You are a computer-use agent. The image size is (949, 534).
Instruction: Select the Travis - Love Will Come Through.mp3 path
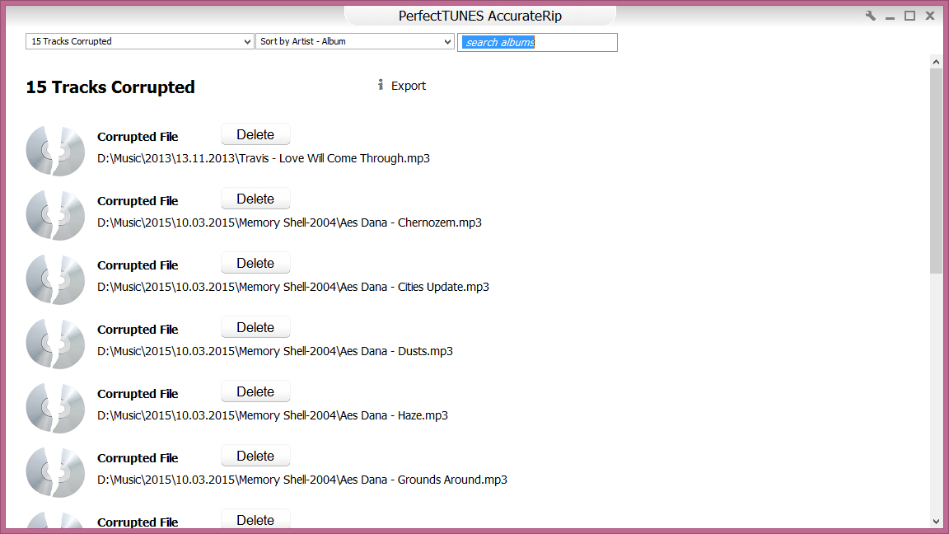point(264,158)
